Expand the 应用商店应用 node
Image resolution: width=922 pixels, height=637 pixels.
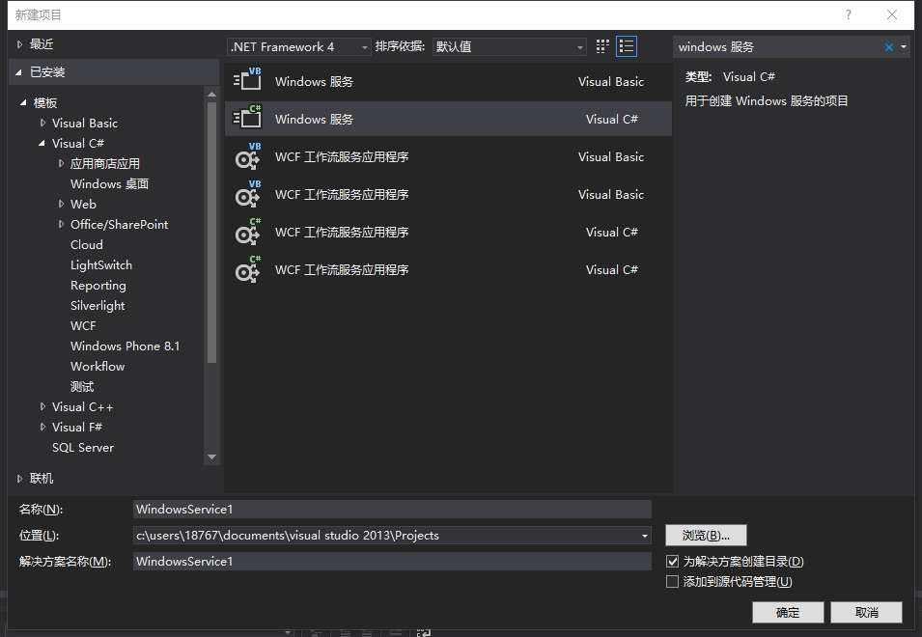point(61,163)
